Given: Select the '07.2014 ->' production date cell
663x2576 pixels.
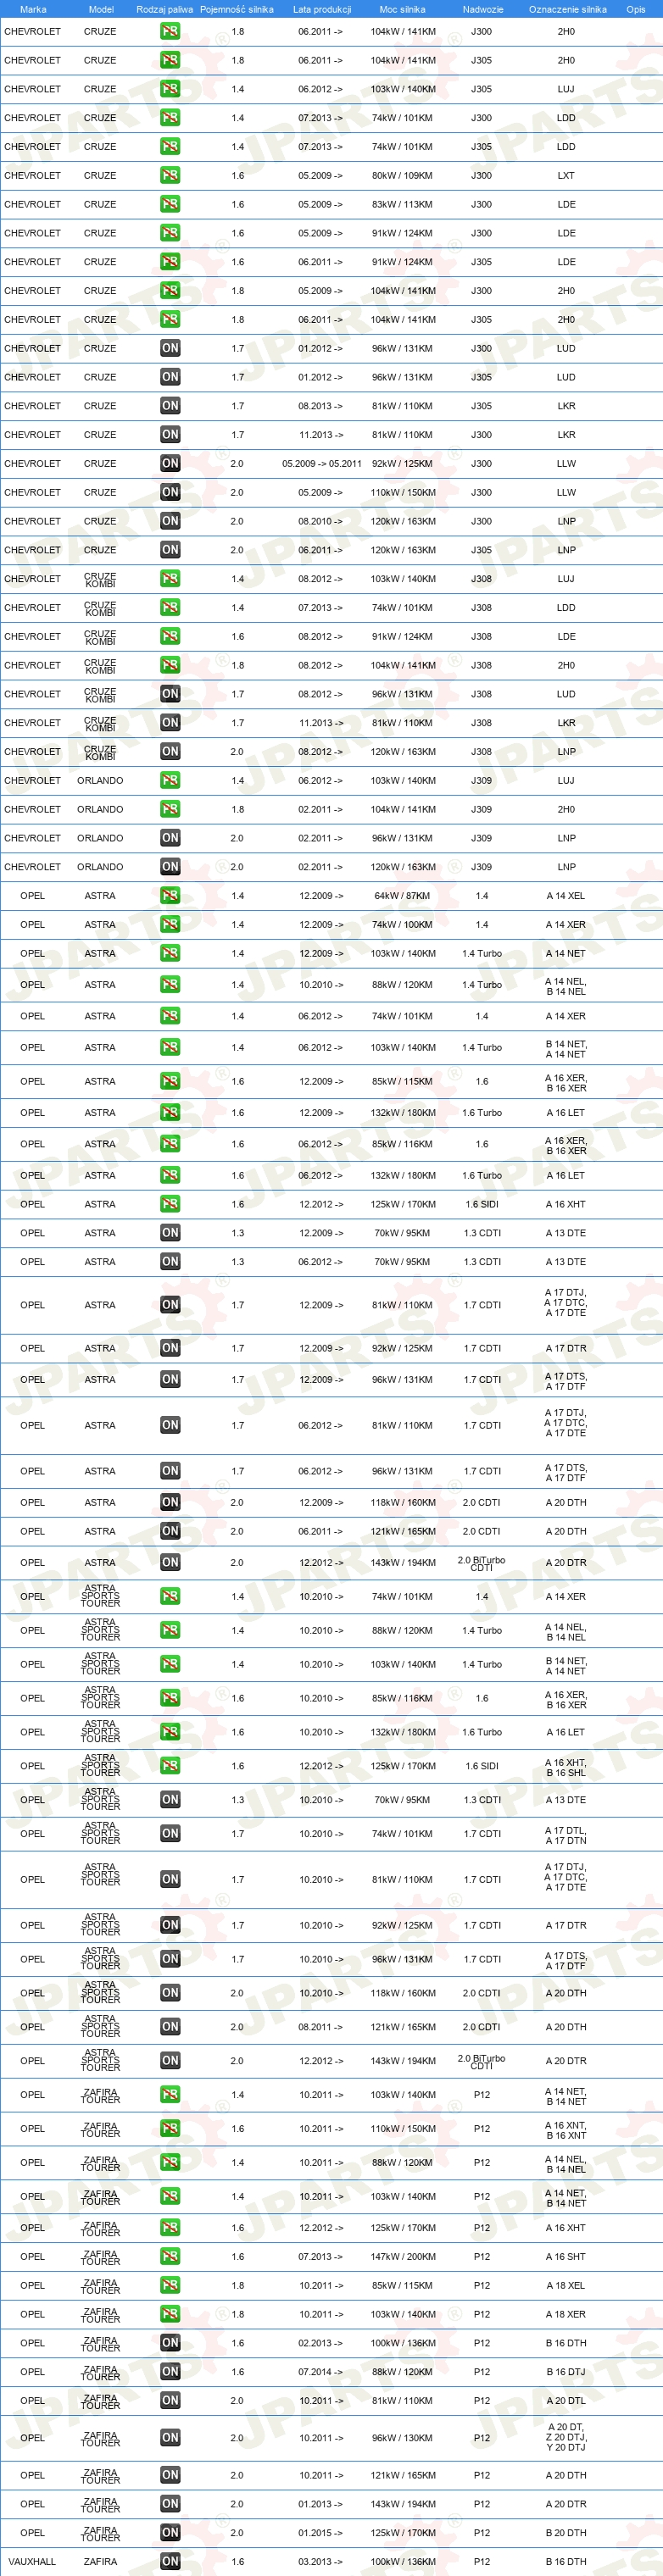Looking at the screenshot, I should click(321, 2371).
